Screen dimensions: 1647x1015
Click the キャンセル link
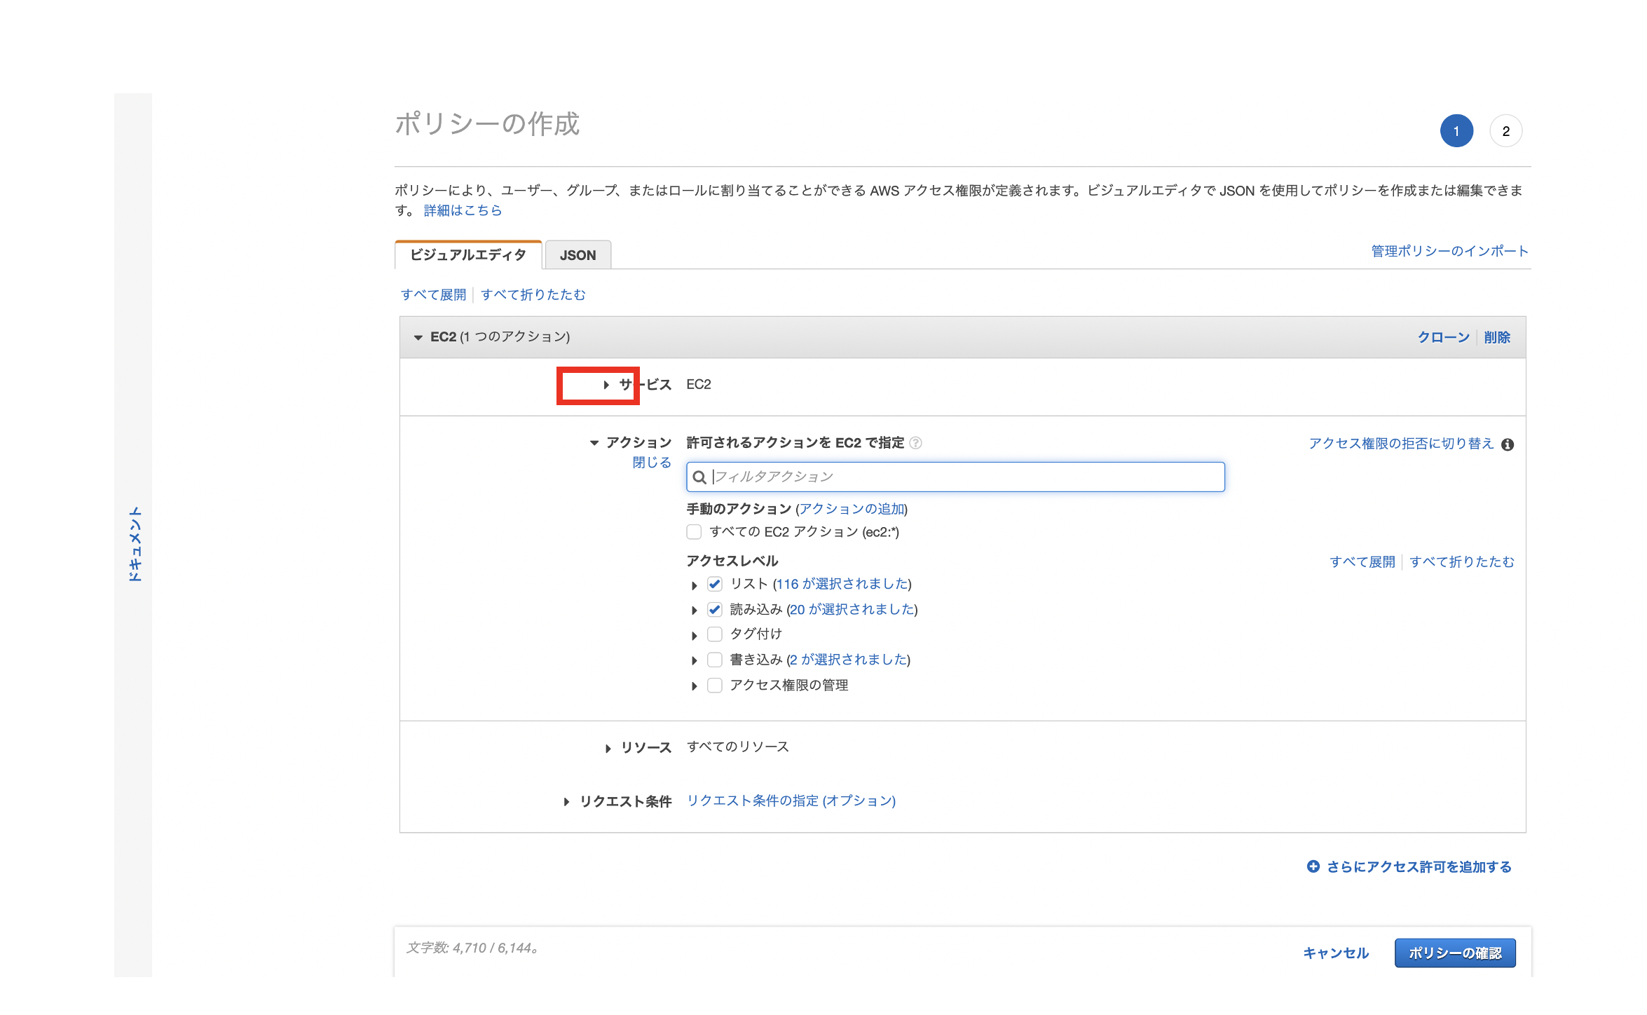coord(1335,953)
